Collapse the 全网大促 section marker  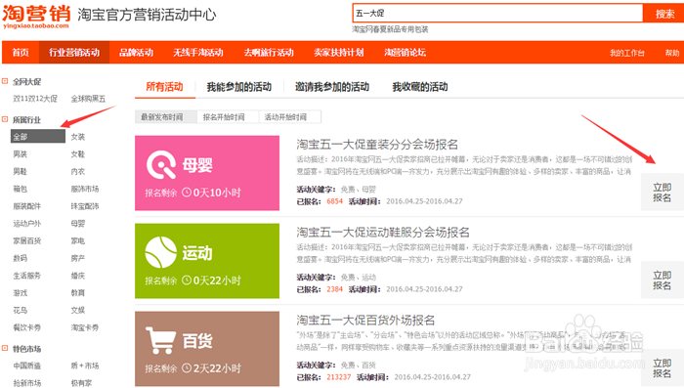pos(5,81)
